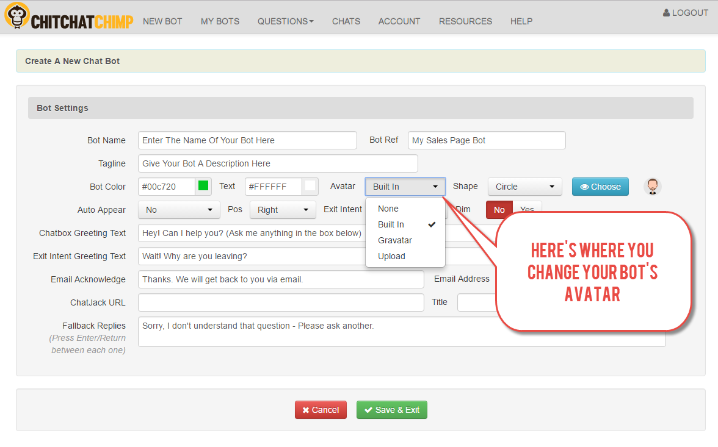Click the green Save & Exit button

(392, 410)
